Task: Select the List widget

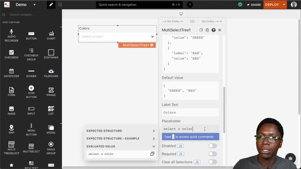Action: (x=51, y=111)
